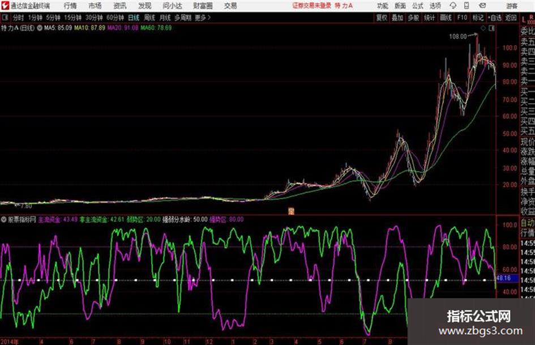
Task: Select the 周线 weekly period tab
Action: point(149,18)
